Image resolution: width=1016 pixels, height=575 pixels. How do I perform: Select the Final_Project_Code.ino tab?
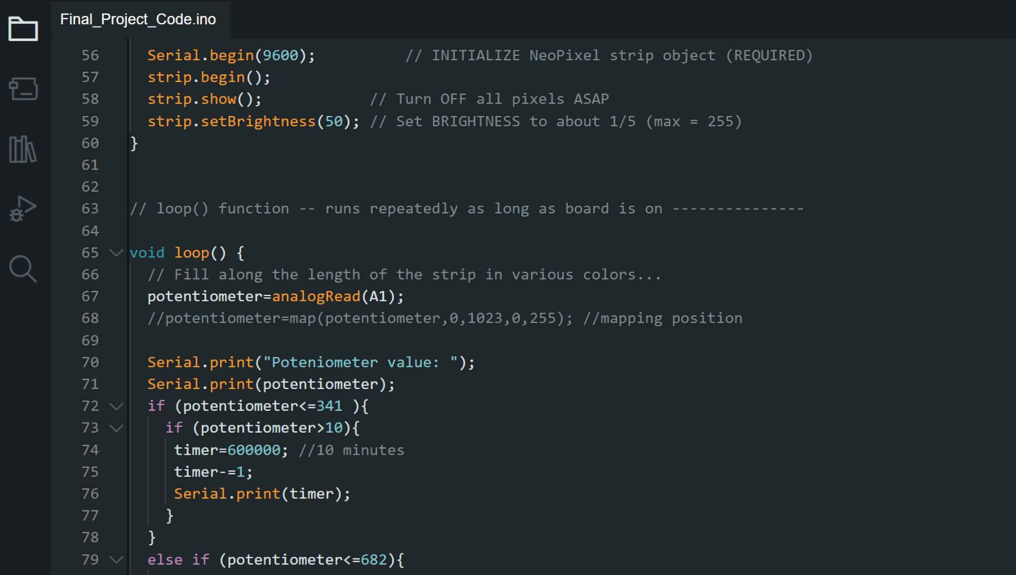click(138, 19)
